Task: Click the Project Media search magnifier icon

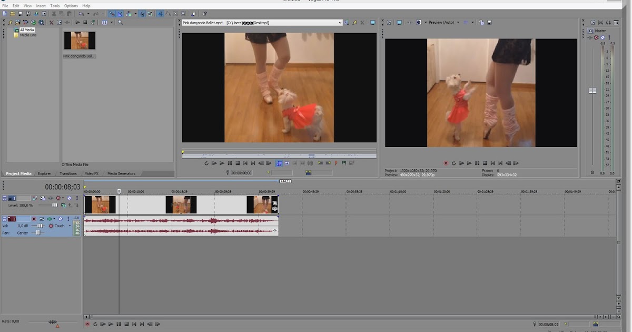Action: click(x=120, y=23)
